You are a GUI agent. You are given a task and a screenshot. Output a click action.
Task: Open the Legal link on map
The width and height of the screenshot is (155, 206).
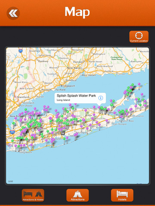[10, 181]
